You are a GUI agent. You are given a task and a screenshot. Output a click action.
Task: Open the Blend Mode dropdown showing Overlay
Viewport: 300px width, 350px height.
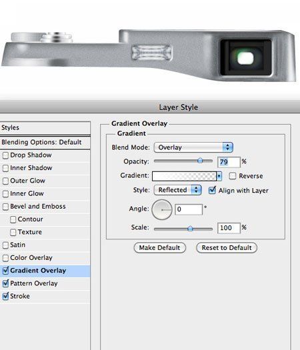[x=193, y=147]
